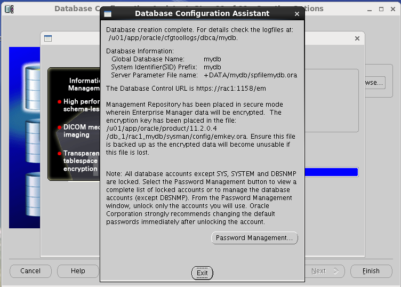The height and width of the screenshot is (287, 401).
Task: Click the disabled Next button in wizard
Action: (325, 271)
